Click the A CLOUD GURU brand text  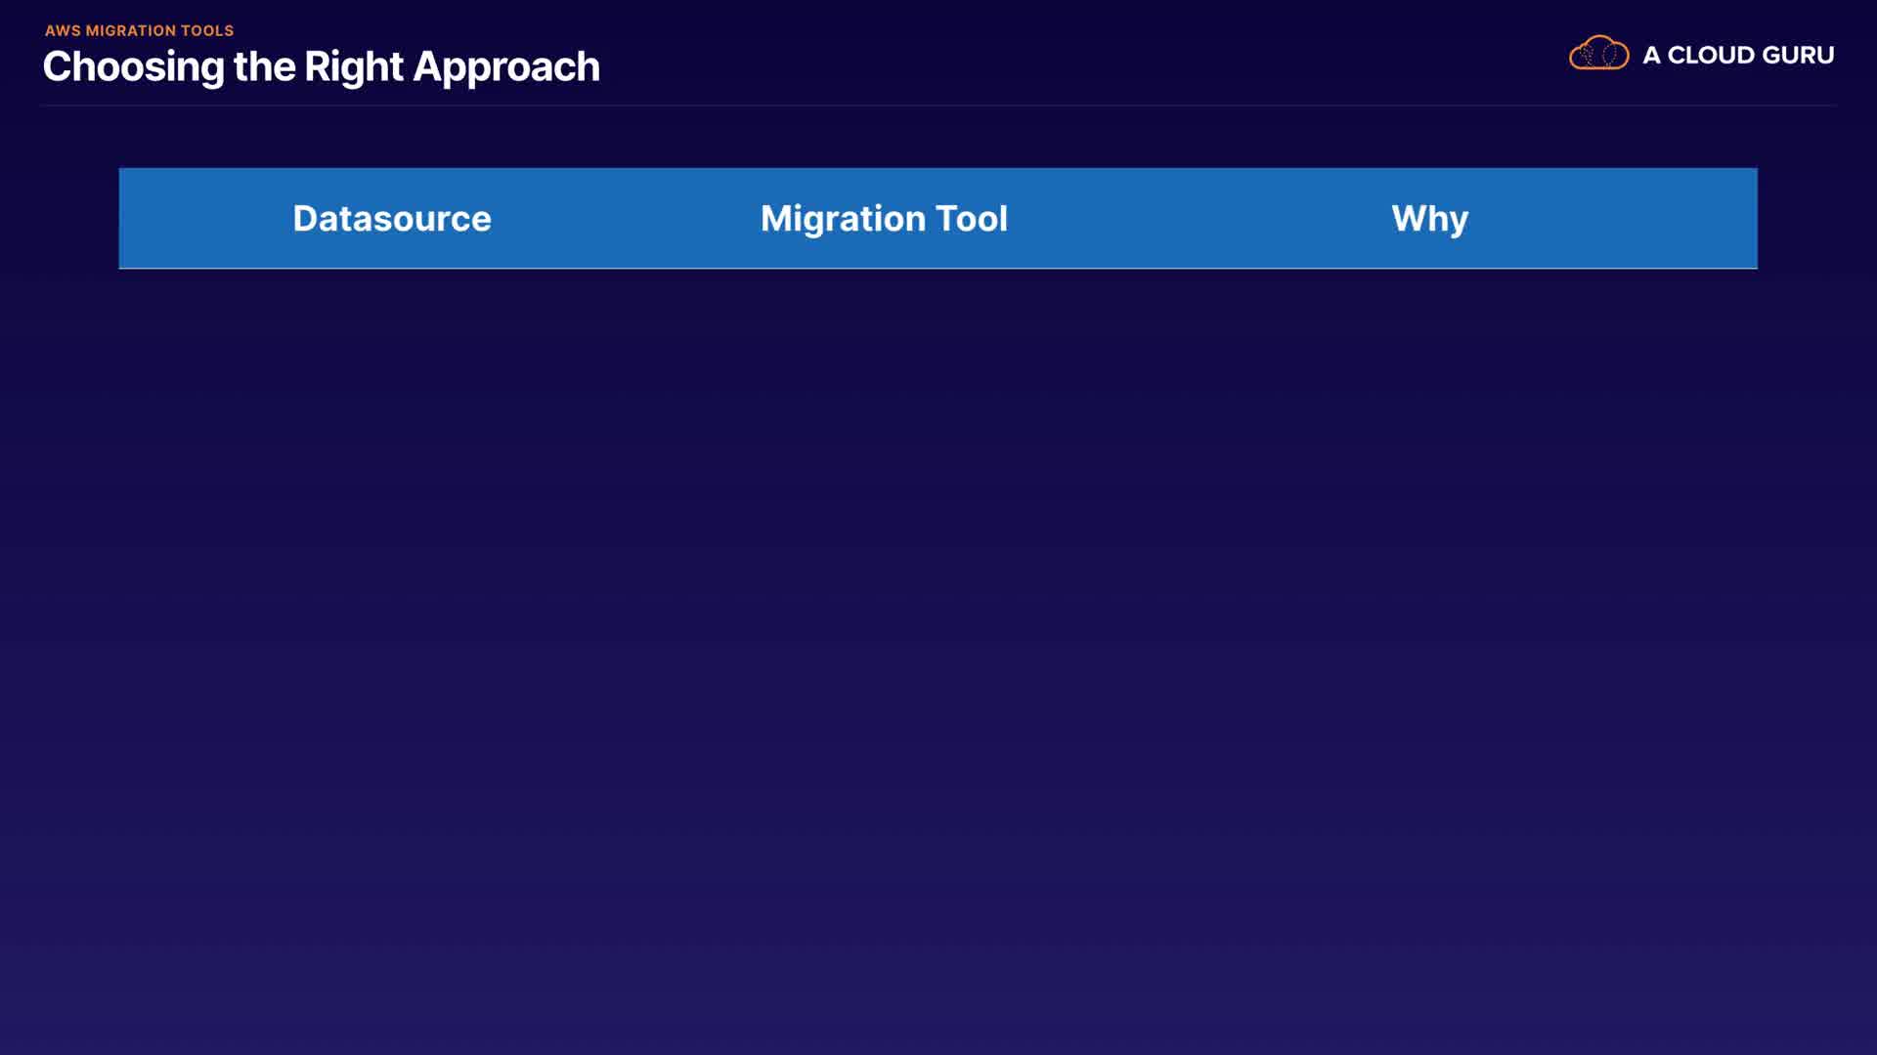point(1737,56)
